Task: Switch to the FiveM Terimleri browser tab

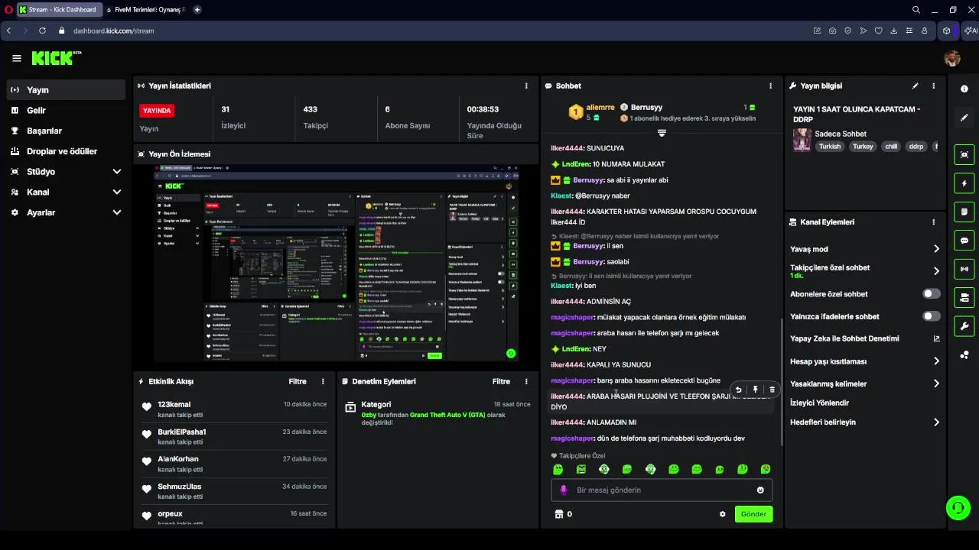Action: [145, 10]
